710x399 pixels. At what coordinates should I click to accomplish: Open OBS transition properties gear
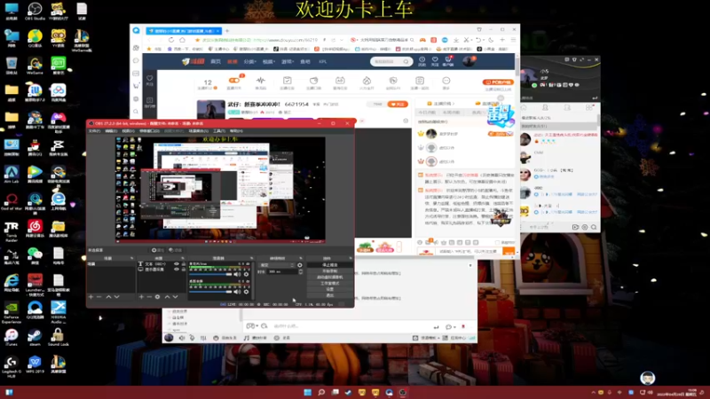tap(300, 265)
